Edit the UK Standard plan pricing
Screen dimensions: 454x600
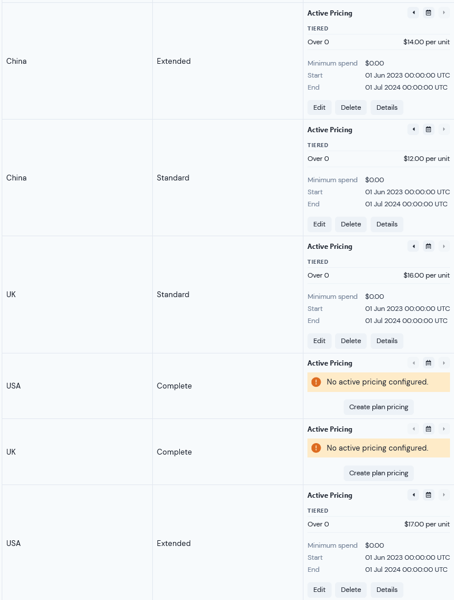[320, 341]
